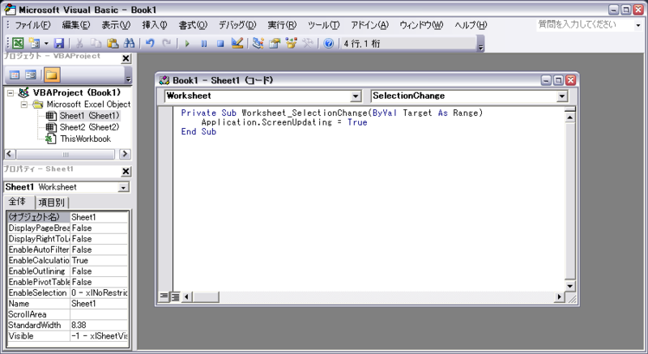This screenshot has height=354, width=648.
Task: Open the ファイル menu
Action: coord(32,25)
